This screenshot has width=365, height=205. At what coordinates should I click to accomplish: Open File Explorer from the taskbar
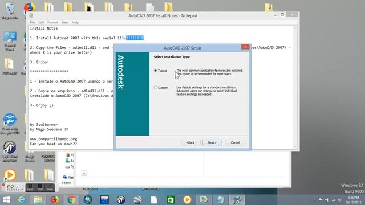coord(38,200)
